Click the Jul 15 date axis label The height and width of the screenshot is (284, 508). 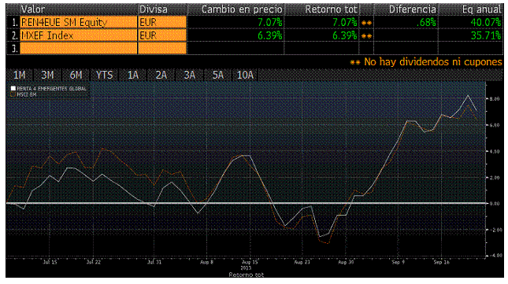click(x=50, y=262)
